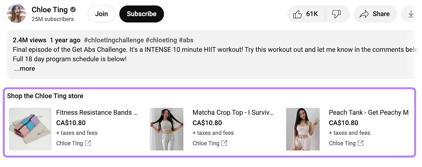The width and height of the screenshot is (422, 167).
Task: Click Peach Tank product thumbnail
Action: (303, 129)
